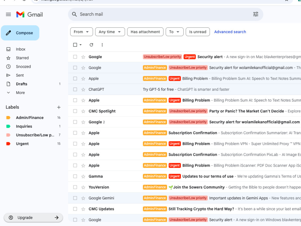Click the Upgrade button
Viewport: 301px width, 226px height.
pyautogui.click(x=33, y=218)
